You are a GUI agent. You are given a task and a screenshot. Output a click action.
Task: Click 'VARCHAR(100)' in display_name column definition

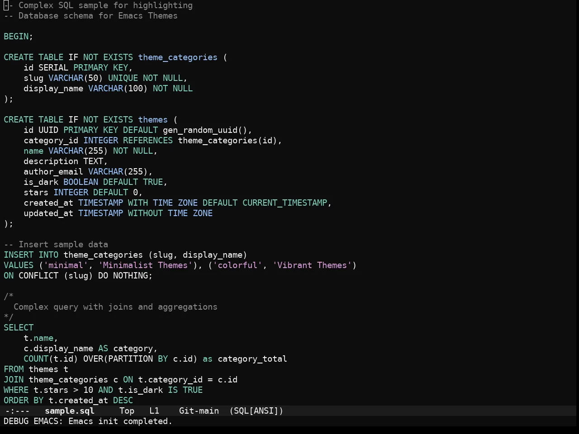(118, 89)
